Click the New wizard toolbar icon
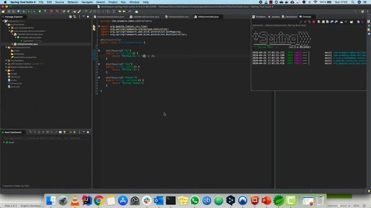The width and height of the screenshot is (371, 208). (x=3, y=12)
